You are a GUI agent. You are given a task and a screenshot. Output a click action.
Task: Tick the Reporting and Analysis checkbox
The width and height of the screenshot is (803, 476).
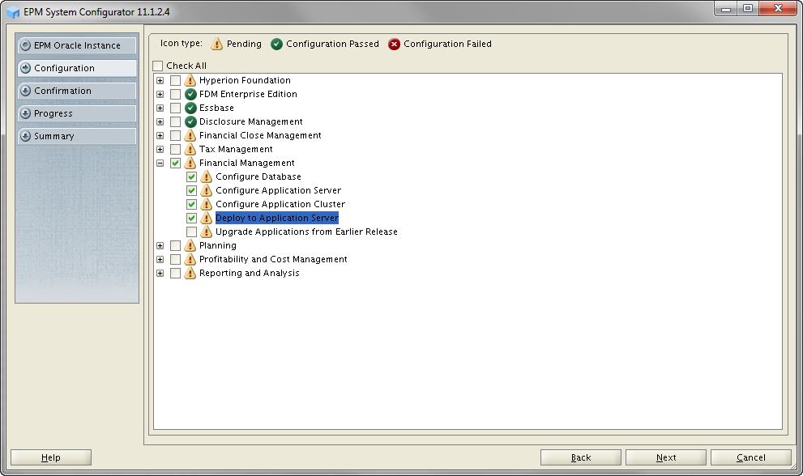(175, 274)
